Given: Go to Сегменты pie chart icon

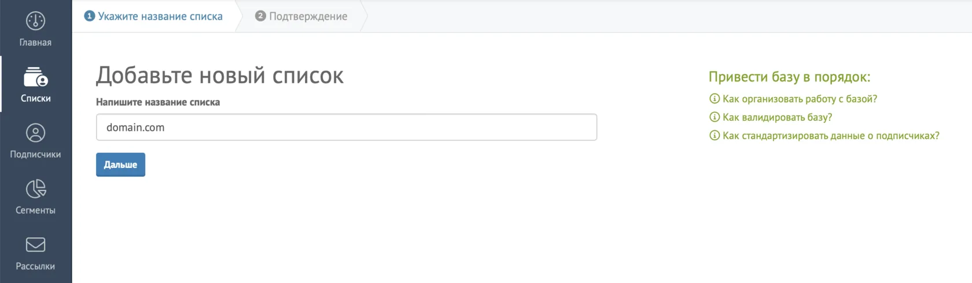Looking at the screenshot, I should (35, 189).
